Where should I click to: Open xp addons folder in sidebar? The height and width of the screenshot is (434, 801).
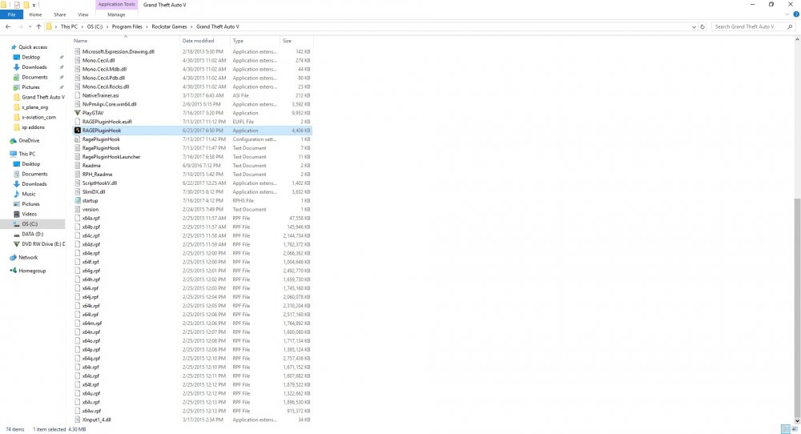33,127
